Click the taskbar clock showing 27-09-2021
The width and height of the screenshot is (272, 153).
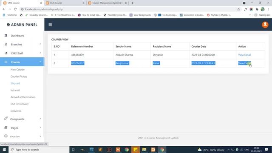(x=256, y=150)
